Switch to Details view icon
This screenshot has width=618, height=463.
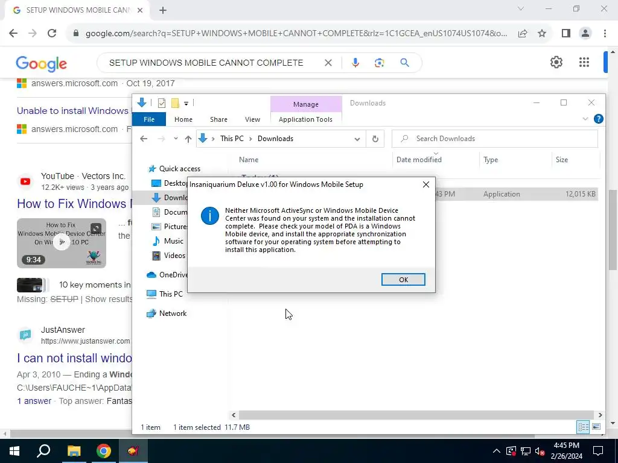(583, 427)
